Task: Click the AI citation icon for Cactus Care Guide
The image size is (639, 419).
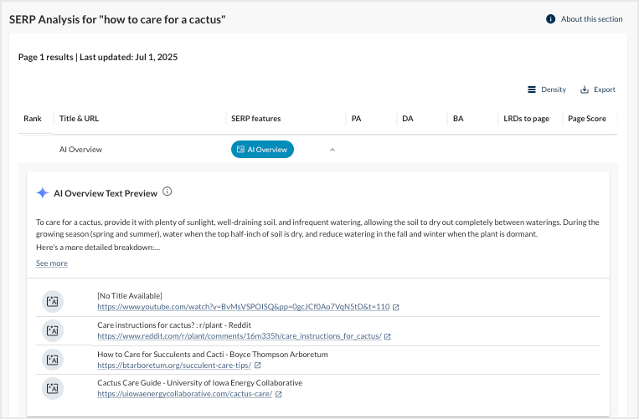Action: 53,388
